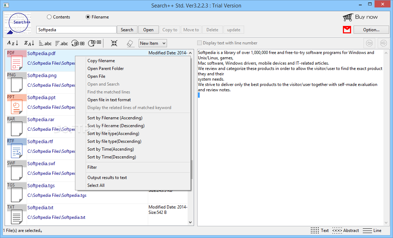Select the Softpedia.pdf filename
Screen dimensions: 393x238
point(41,53)
